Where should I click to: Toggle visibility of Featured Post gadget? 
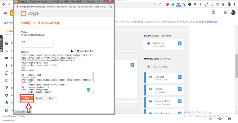[150, 101]
